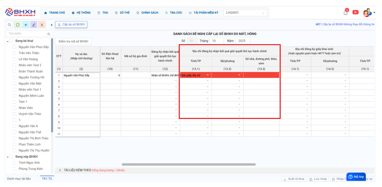Open the LHQ0001 unit dropdown
The width and height of the screenshot is (382, 187).
[245, 13]
